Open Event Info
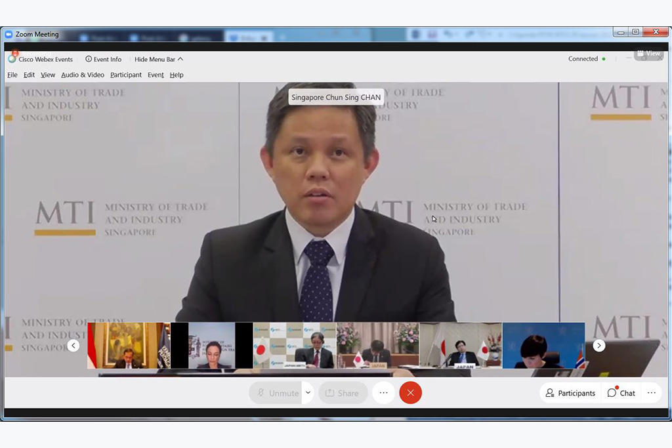The width and height of the screenshot is (672, 448). 103,59
